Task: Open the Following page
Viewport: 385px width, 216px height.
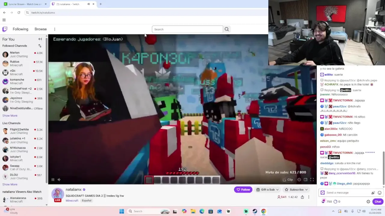Action: (x=20, y=29)
